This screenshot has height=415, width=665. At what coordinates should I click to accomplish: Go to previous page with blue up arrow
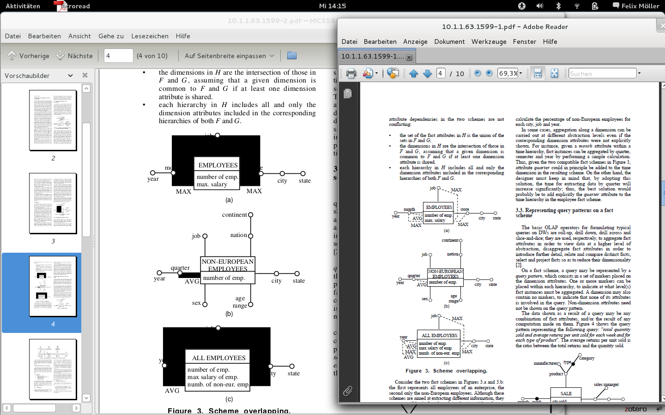(x=413, y=74)
